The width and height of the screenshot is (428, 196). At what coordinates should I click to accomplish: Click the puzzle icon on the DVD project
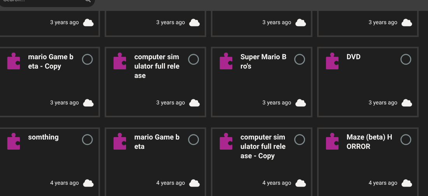coord(332,62)
